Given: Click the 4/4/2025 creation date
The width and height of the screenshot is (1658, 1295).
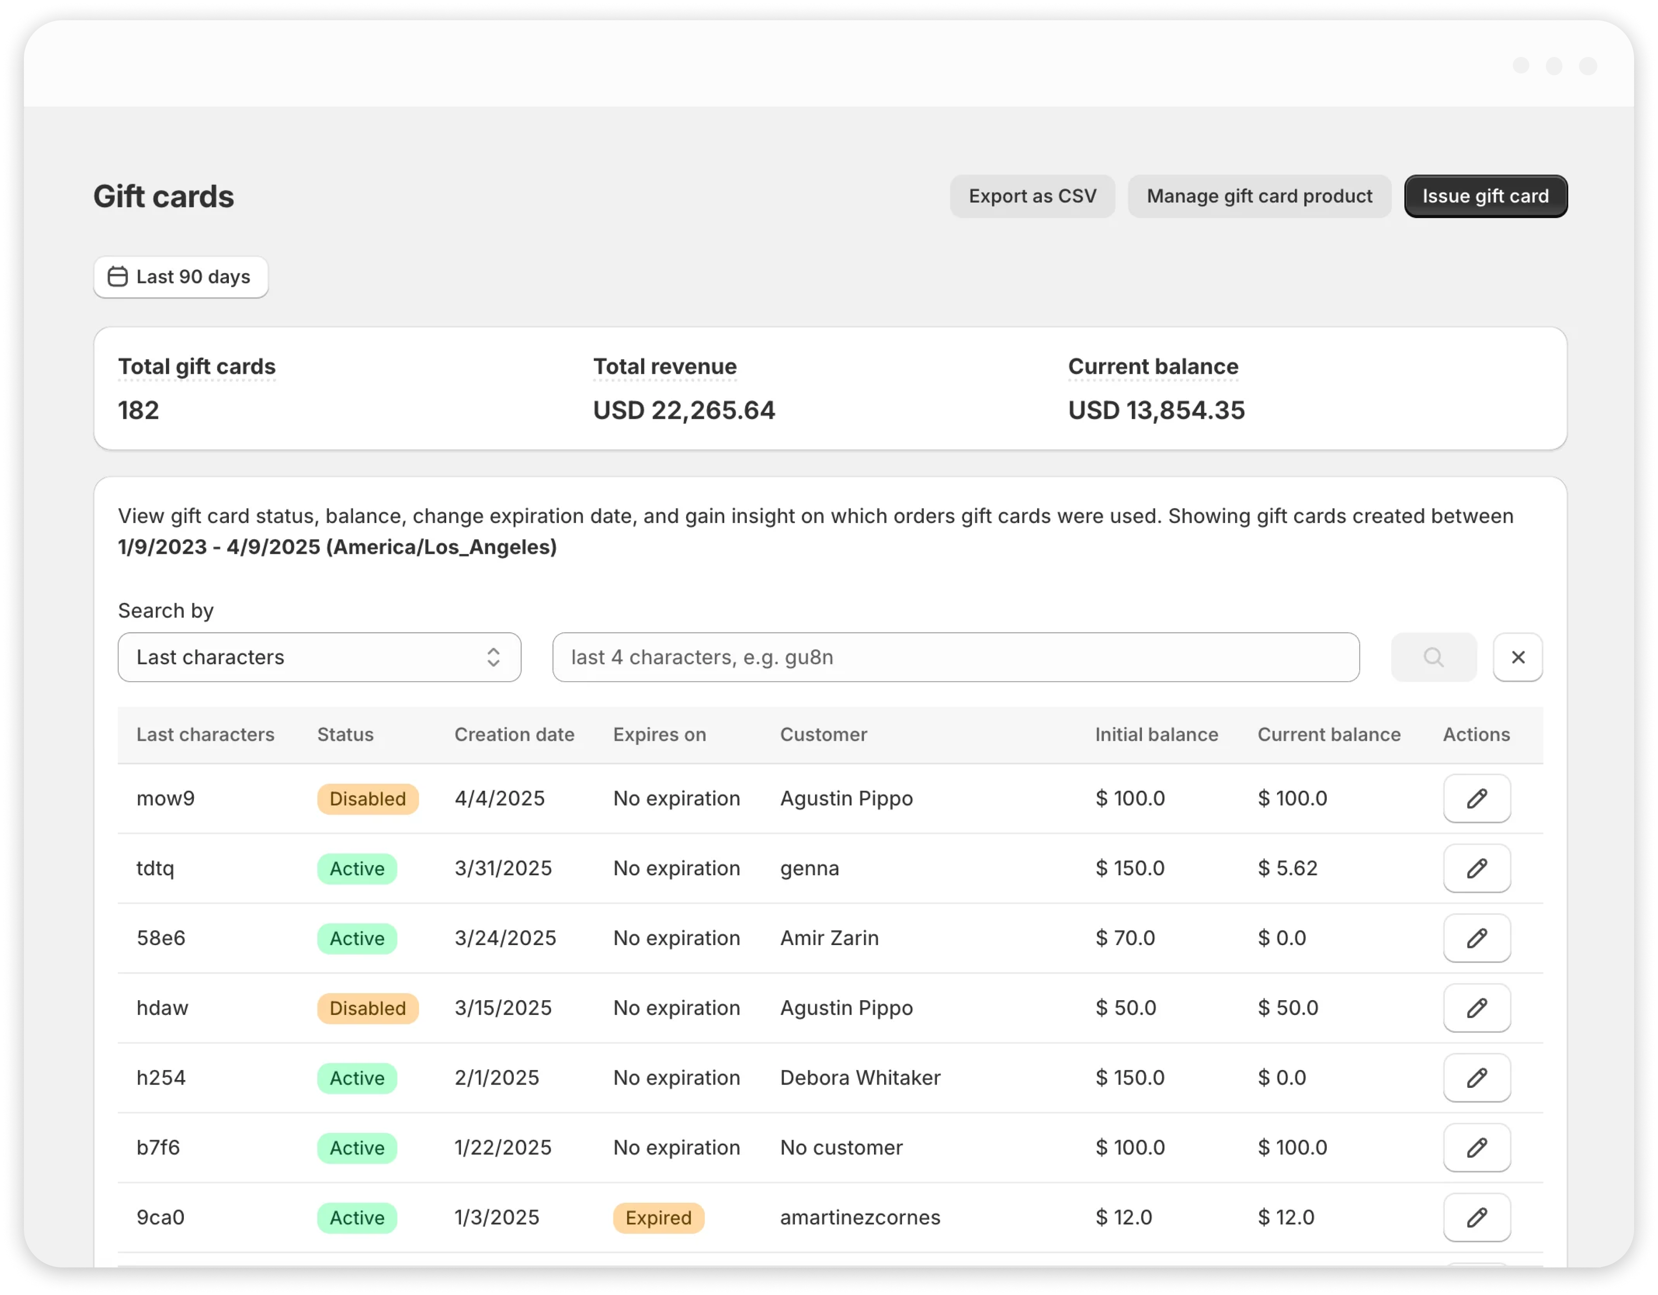Looking at the screenshot, I should click(x=500, y=798).
